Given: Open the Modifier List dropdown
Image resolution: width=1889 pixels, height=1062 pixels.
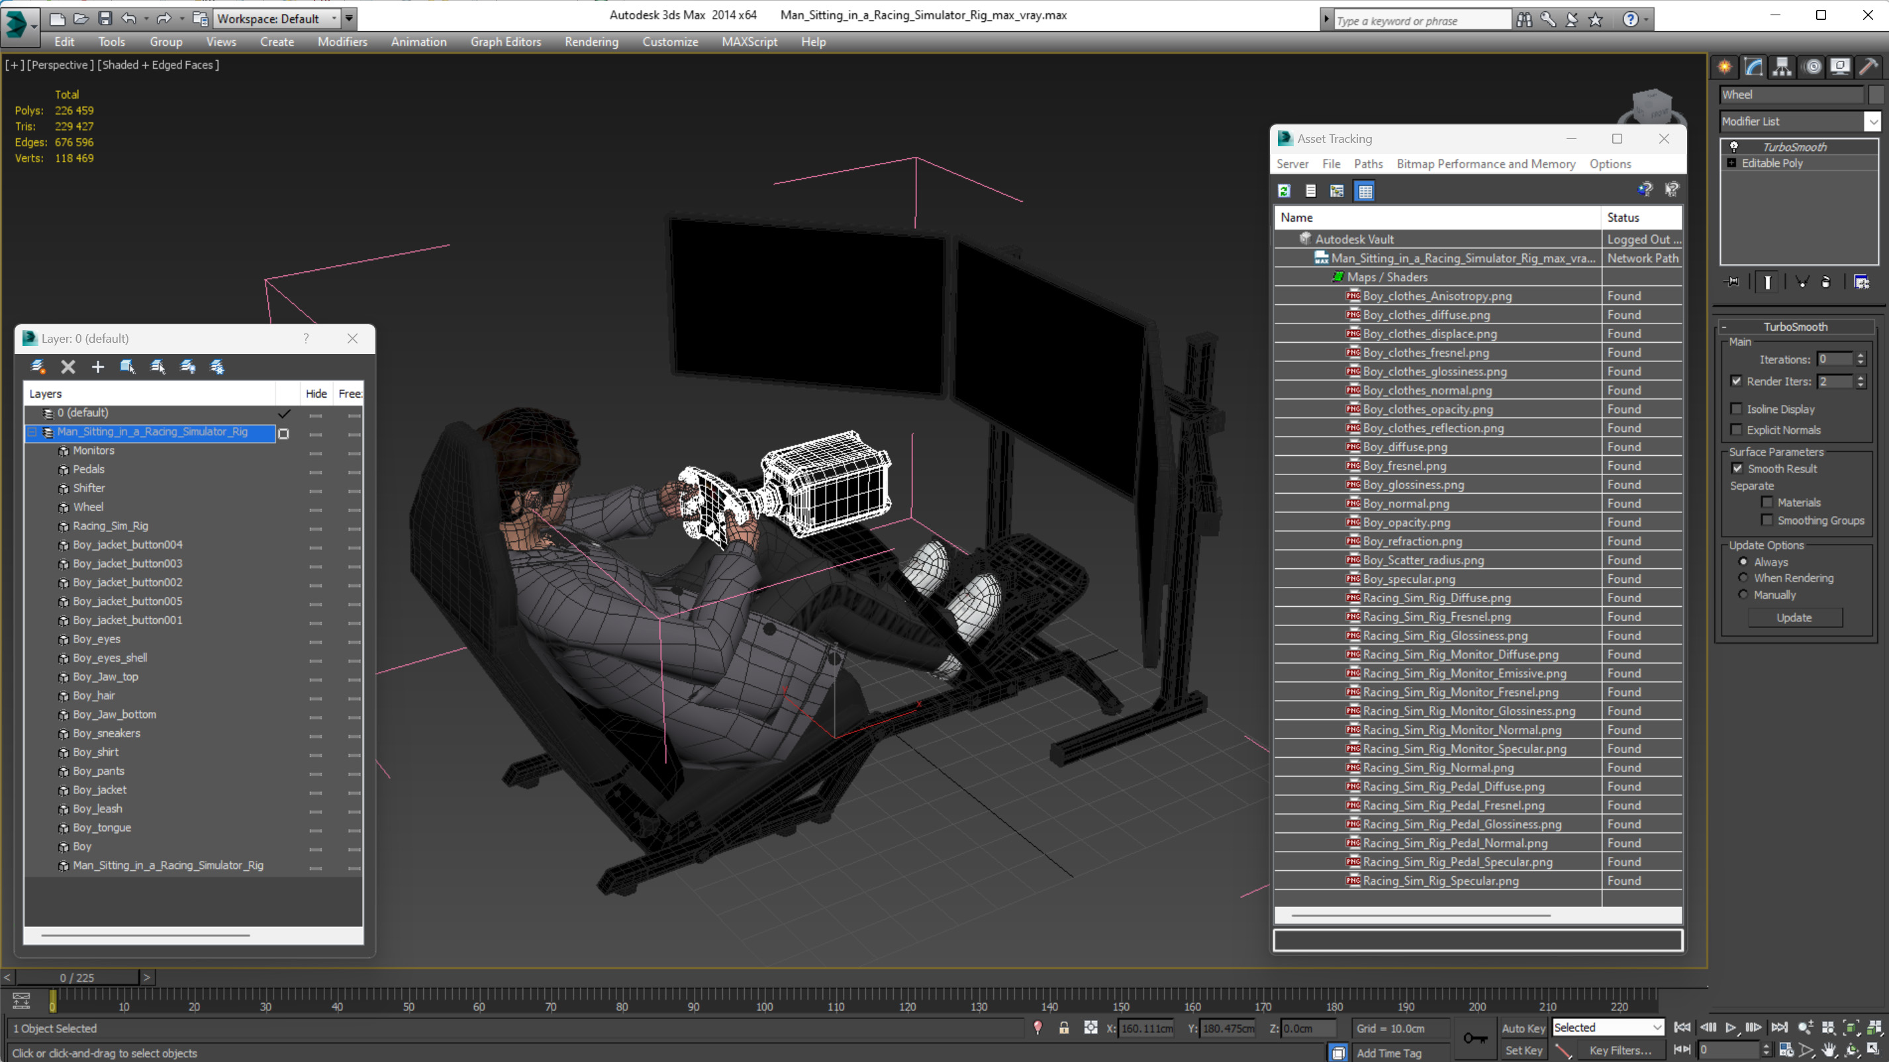Looking at the screenshot, I should tap(1872, 121).
